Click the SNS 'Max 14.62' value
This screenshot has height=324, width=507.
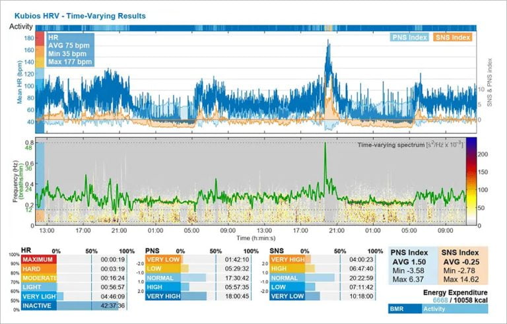pos(461,279)
